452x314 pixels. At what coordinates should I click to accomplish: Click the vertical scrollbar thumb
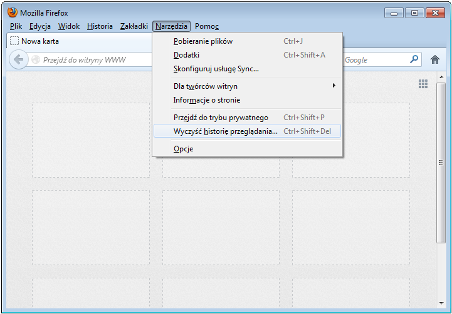pos(441,163)
